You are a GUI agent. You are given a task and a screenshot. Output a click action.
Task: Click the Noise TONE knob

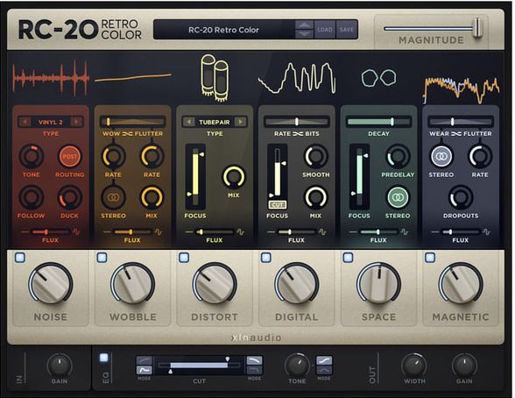pyautogui.click(x=32, y=156)
